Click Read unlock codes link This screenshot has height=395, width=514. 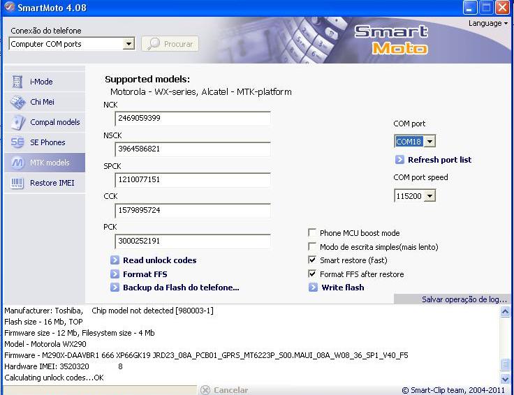pos(160,260)
